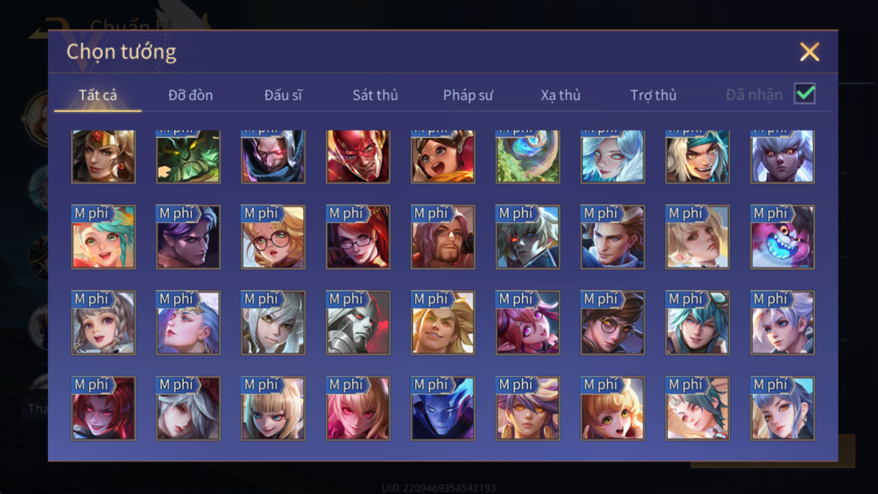
Task: Select the blonde girl with round glasses
Action: (273, 237)
